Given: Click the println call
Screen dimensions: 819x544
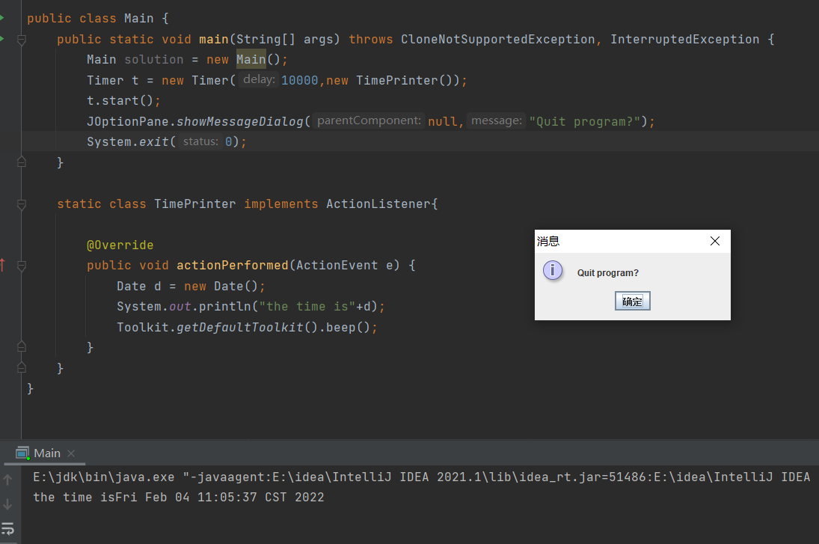Looking at the screenshot, I should click(x=225, y=306).
